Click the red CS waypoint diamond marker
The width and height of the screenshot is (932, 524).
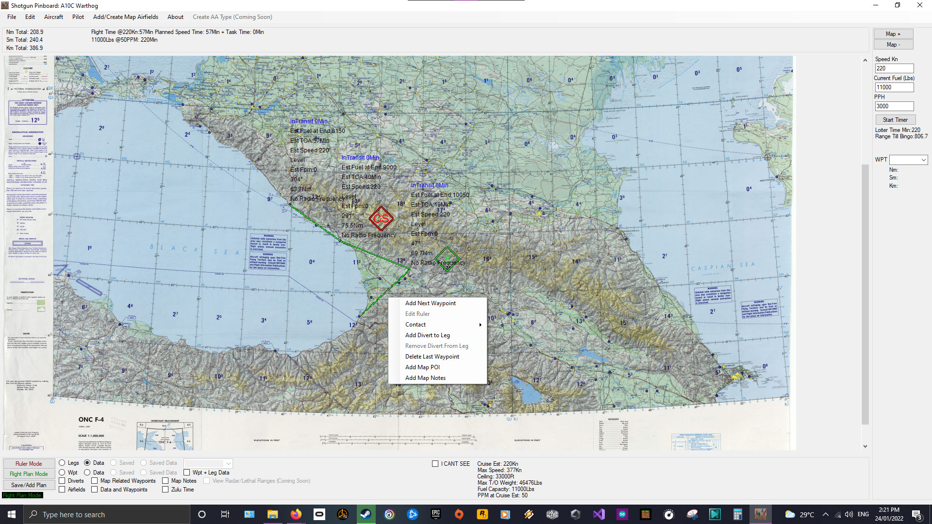tap(382, 218)
